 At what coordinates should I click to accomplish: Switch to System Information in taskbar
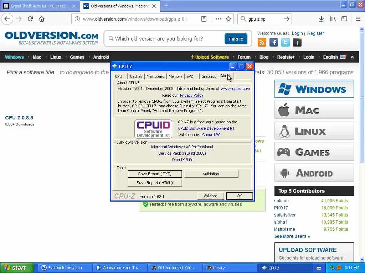(65, 268)
